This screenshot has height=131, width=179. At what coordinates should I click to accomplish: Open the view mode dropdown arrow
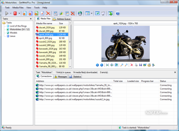(92, 13)
